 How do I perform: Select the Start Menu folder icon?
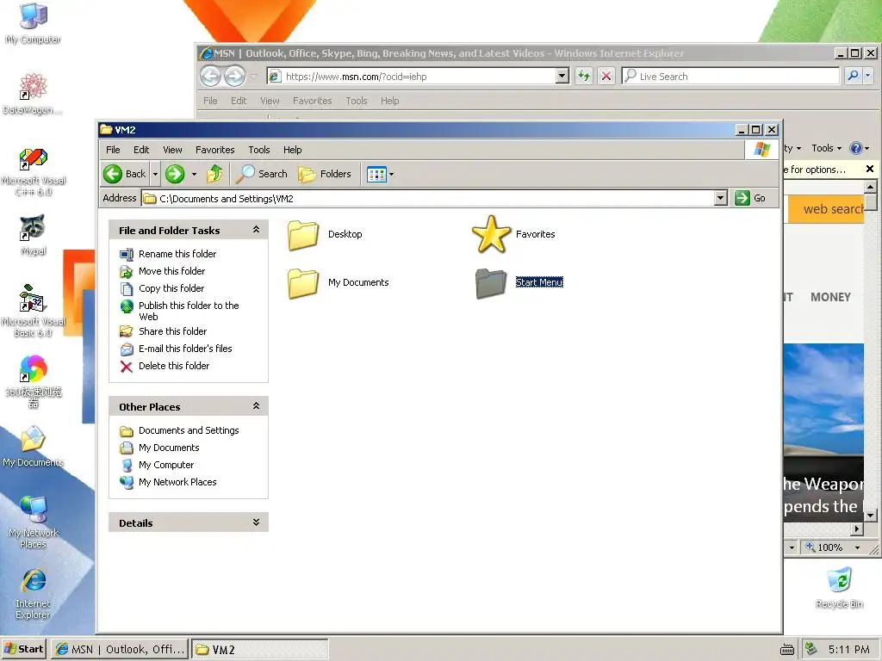(490, 282)
